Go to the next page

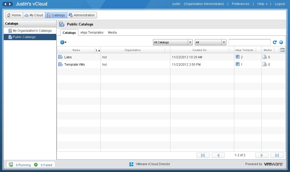pyautogui.click(x=262, y=155)
